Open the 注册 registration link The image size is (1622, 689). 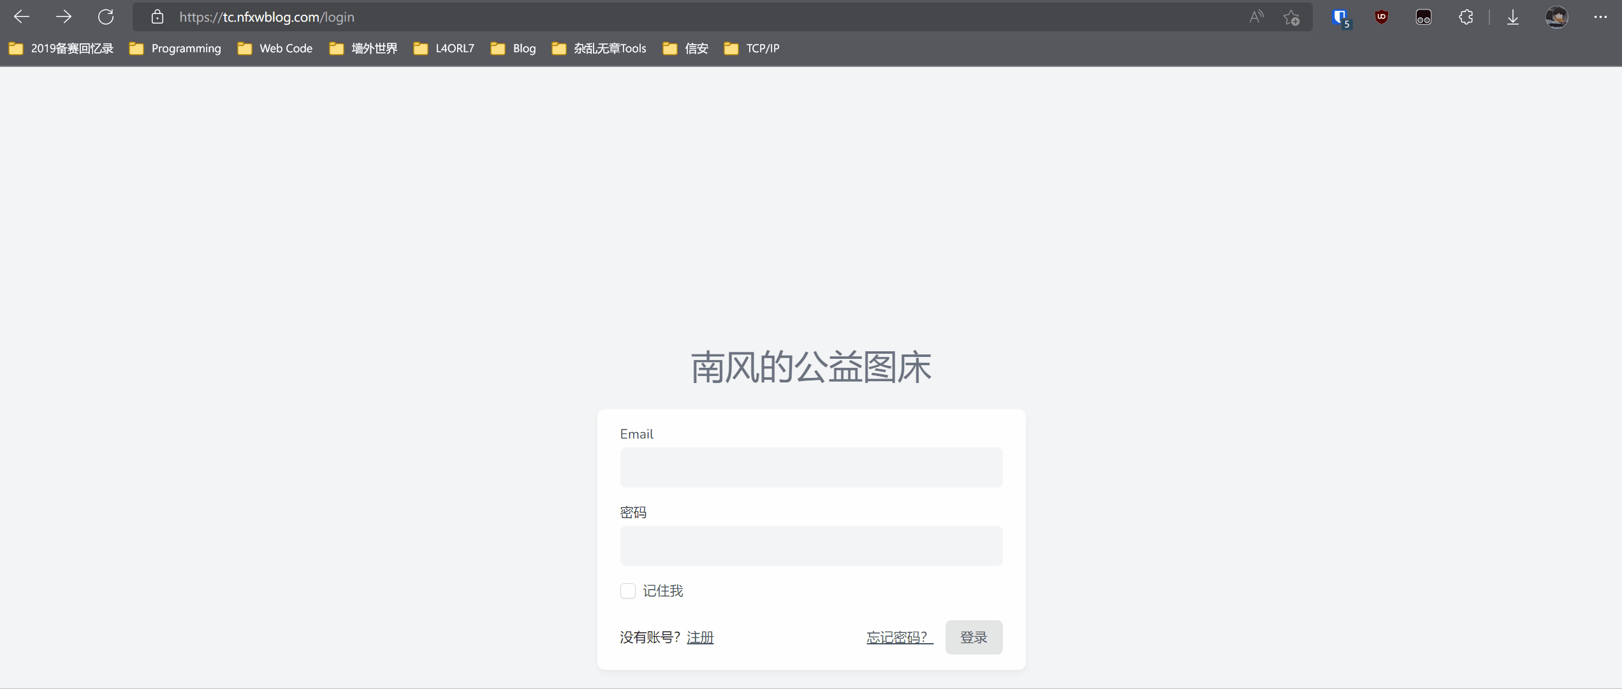(x=699, y=637)
